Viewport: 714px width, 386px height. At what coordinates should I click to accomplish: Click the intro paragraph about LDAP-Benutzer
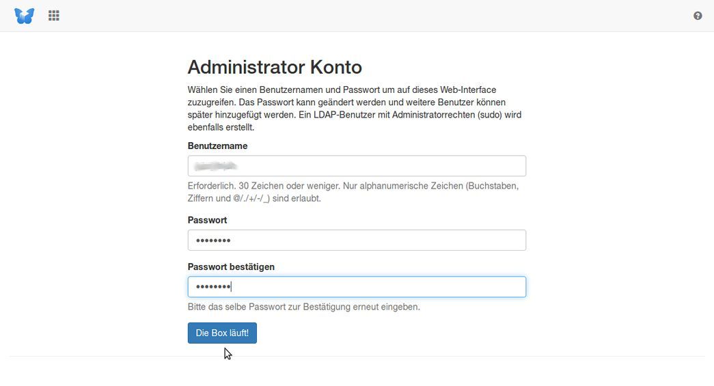pyautogui.click(x=355, y=109)
